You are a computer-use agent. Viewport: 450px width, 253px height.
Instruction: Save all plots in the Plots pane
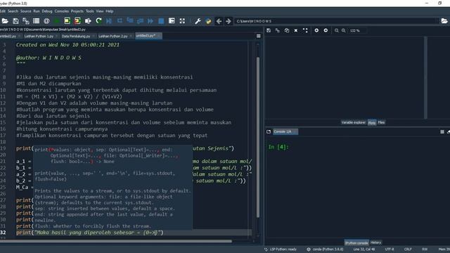coord(278,30)
